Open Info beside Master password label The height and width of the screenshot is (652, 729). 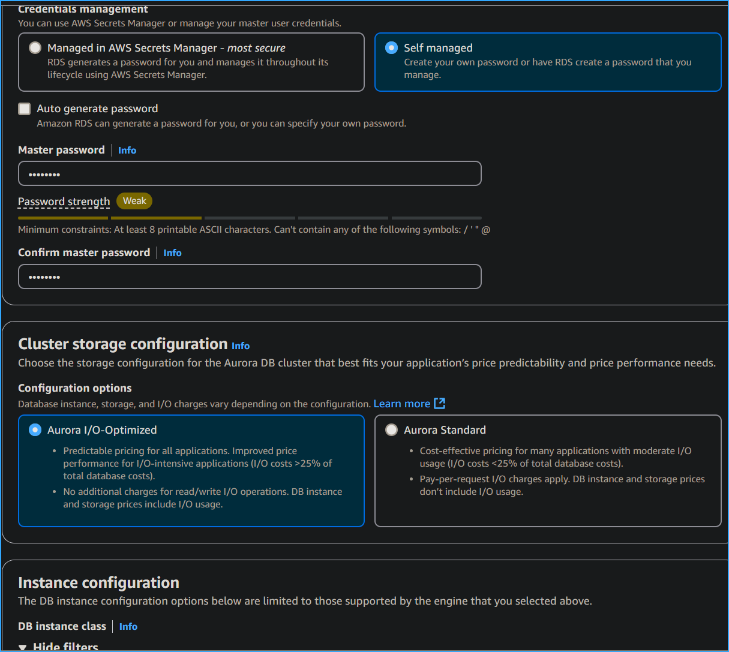[127, 150]
